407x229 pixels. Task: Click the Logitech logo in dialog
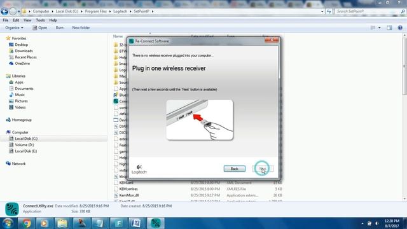click(139, 169)
